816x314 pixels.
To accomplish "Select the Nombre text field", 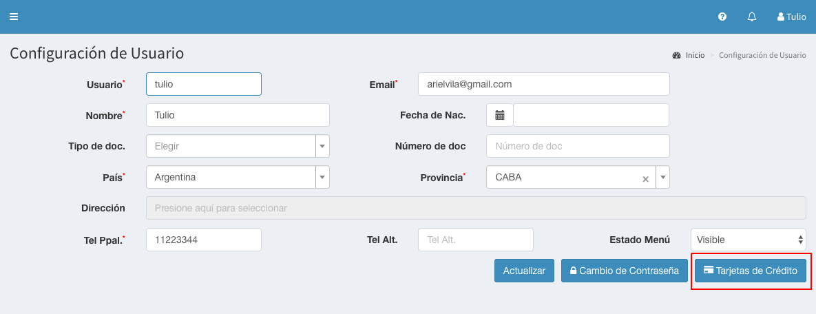I will coord(238,115).
